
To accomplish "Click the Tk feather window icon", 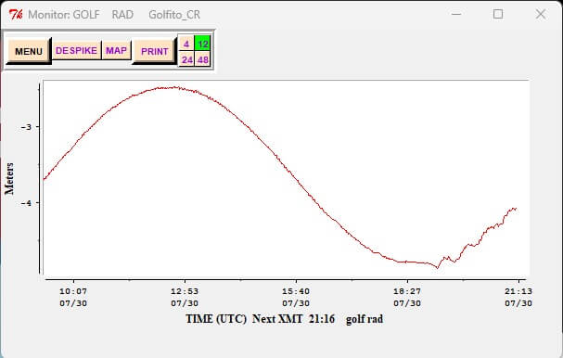I will (x=16, y=14).
